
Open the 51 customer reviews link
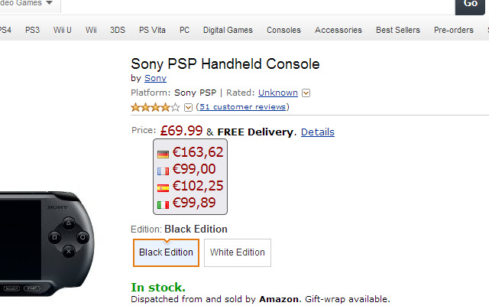(243, 107)
